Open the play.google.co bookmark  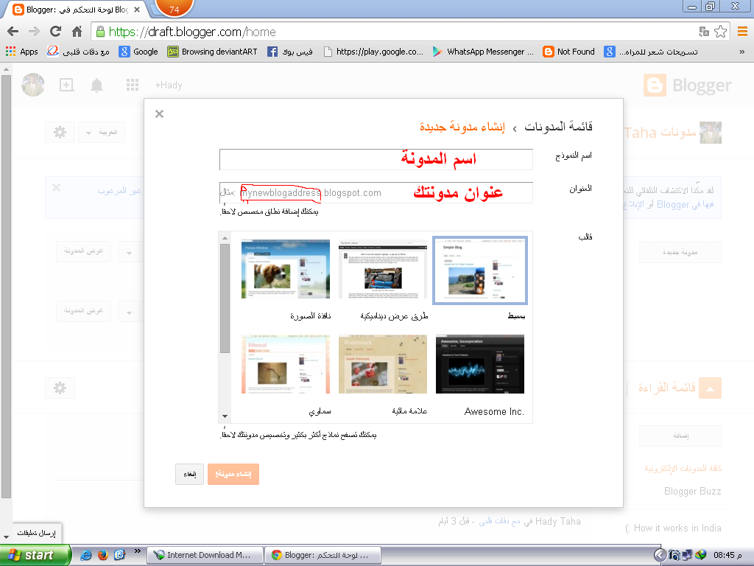(373, 52)
